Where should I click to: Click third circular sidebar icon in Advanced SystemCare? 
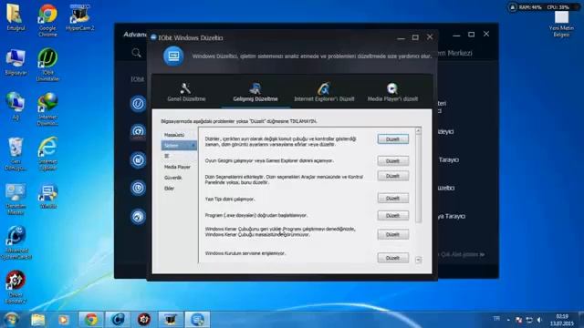[138, 160]
